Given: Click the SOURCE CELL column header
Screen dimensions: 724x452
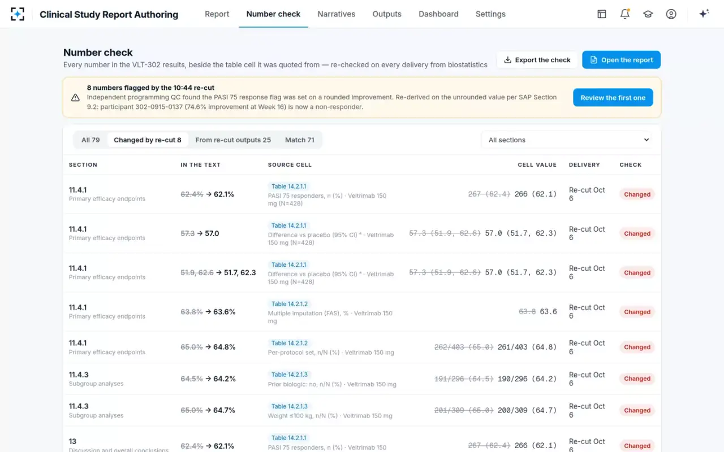Looking at the screenshot, I should (290, 165).
